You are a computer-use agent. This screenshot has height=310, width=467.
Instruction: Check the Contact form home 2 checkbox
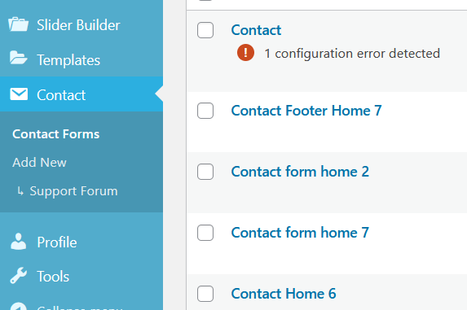click(205, 172)
